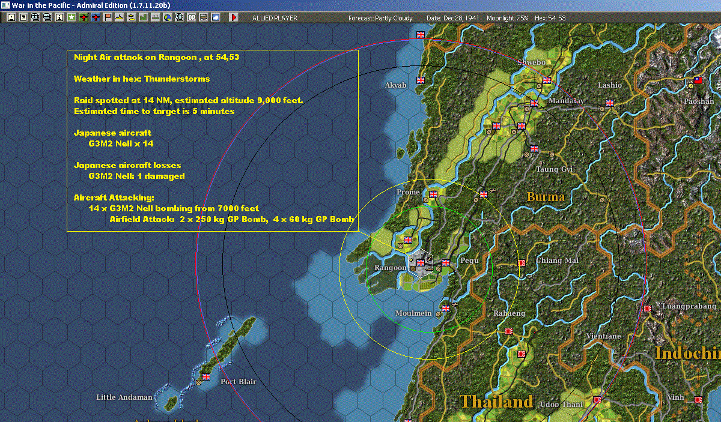Click the 'Date: Dec 28, 1941' status text
Viewport: 721px width, 422px height.
(452, 18)
